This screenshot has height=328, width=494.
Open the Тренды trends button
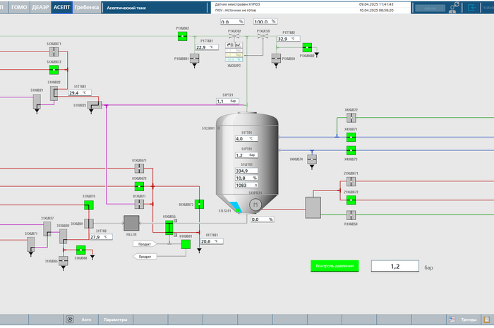pos(466,320)
